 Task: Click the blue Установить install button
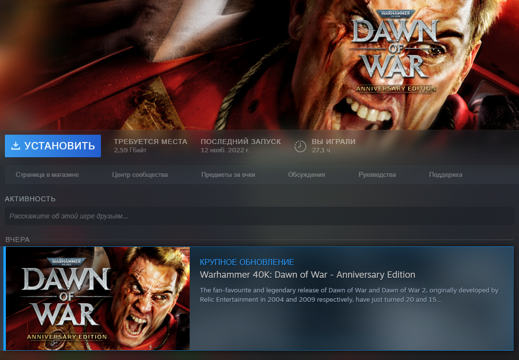point(52,145)
